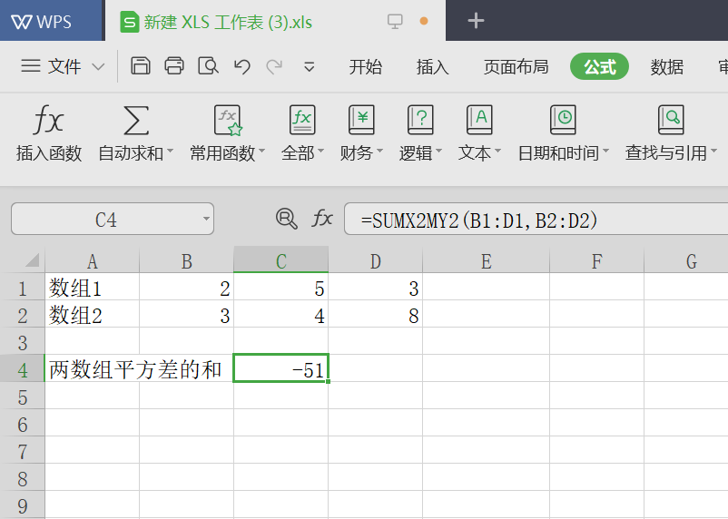
Task: Expand the Name Box dropdown arrow
Action: pos(206,219)
